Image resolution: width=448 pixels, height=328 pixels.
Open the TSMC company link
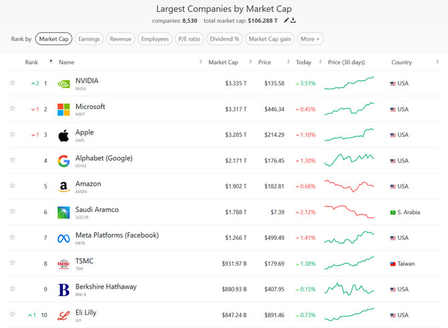point(84,261)
